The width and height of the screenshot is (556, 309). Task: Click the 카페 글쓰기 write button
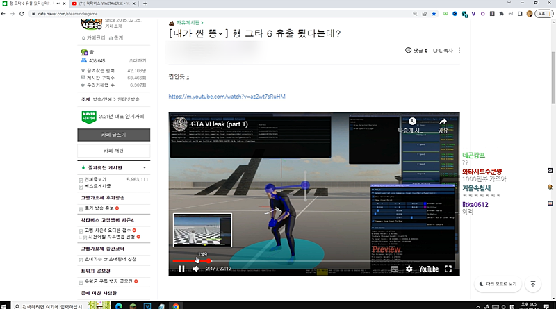click(x=113, y=135)
